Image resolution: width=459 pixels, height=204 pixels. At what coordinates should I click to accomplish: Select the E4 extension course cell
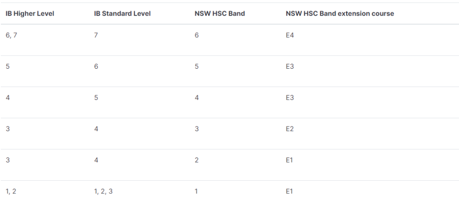pos(289,36)
